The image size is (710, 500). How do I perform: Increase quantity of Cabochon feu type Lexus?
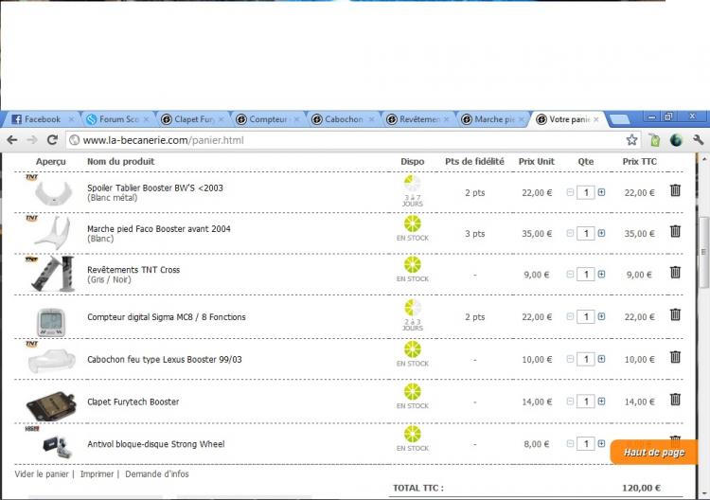pyautogui.click(x=601, y=360)
